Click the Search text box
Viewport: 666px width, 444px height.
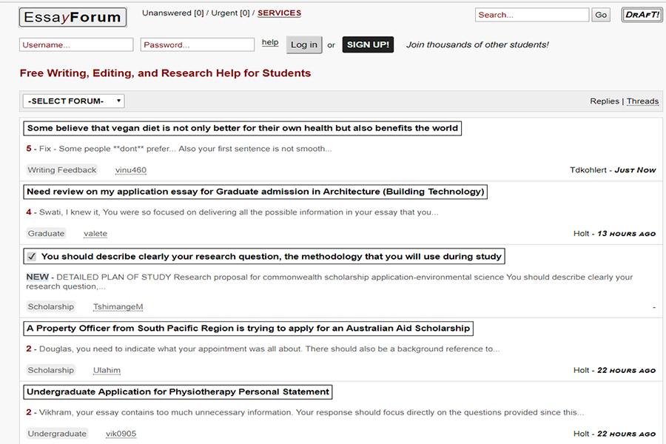[531, 15]
